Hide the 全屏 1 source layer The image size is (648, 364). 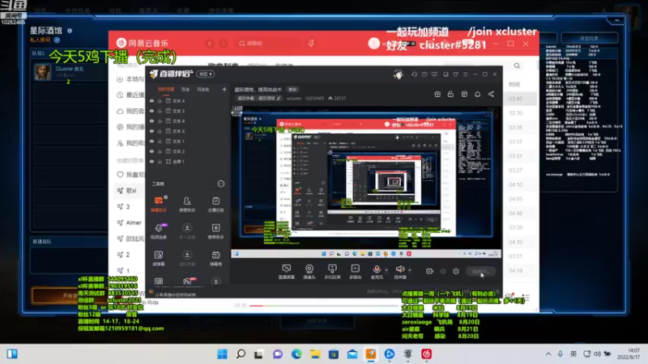[151, 161]
